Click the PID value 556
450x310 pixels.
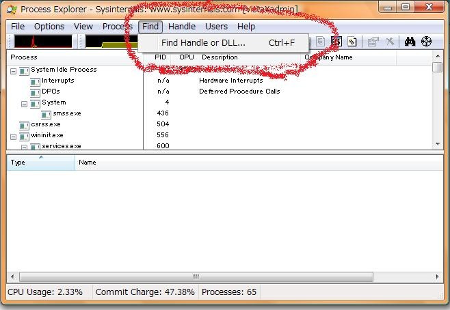163,135
